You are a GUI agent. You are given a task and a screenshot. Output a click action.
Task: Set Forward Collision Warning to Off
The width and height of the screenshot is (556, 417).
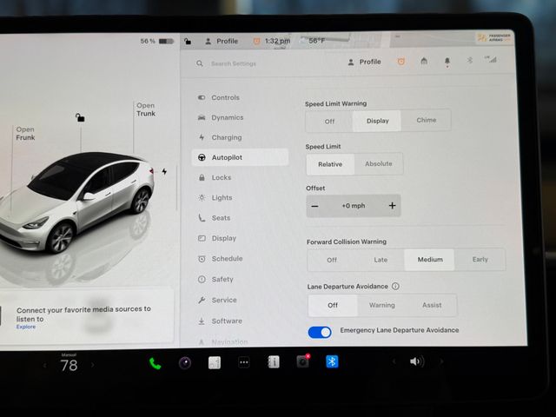click(332, 260)
